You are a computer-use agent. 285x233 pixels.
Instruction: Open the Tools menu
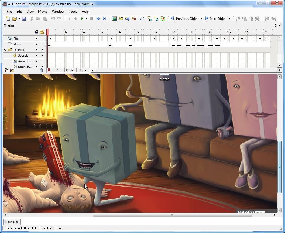[x=73, y=12]
